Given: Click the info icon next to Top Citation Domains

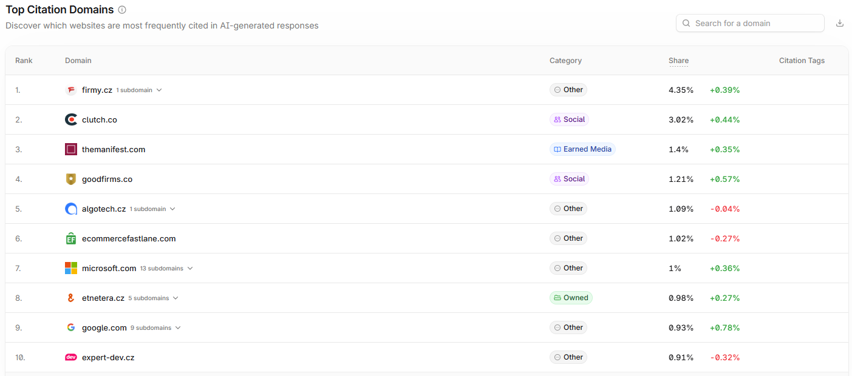Looking at the screenshot, I should point(122,10).
